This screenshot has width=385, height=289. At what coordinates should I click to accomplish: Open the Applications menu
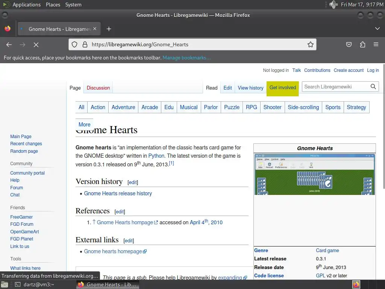(x=27, y=5)
